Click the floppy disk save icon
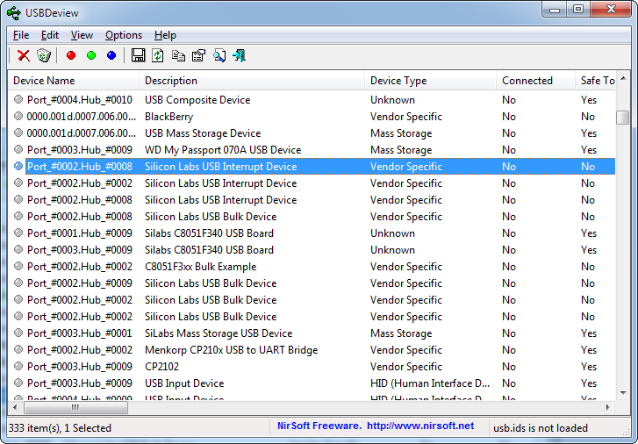 tap(138, 56)
